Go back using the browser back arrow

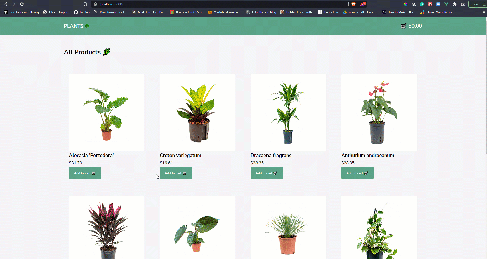click(x=6, y=4)
